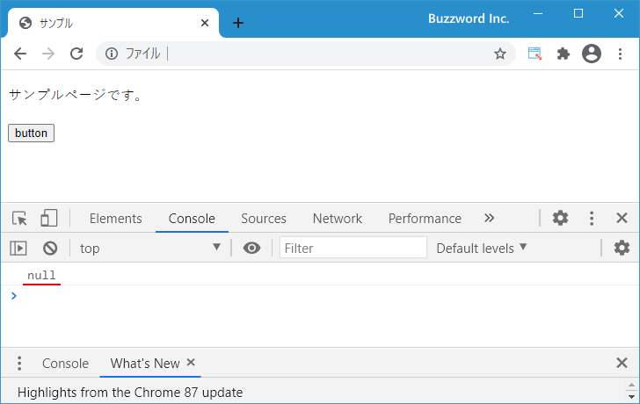Open Console settings gear in toolbar
This screenshot has width=640, height=404.
[x=622, y=248]
